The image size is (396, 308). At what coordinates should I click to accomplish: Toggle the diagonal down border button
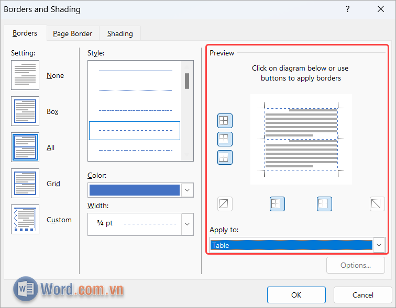pyautogui.click(x=377, y=204)
